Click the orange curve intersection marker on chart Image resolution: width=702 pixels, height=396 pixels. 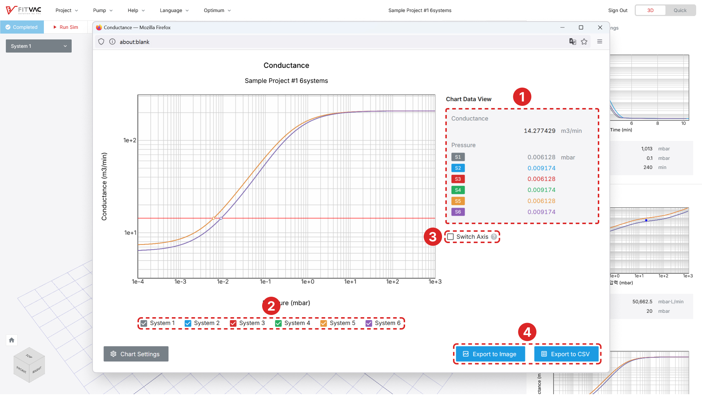pyautogui.click(x=214, y=219)
